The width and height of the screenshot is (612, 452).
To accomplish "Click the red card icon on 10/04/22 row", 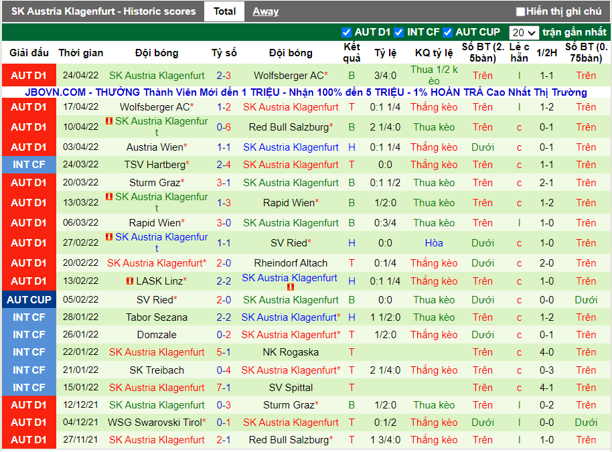I will [109, 121].
